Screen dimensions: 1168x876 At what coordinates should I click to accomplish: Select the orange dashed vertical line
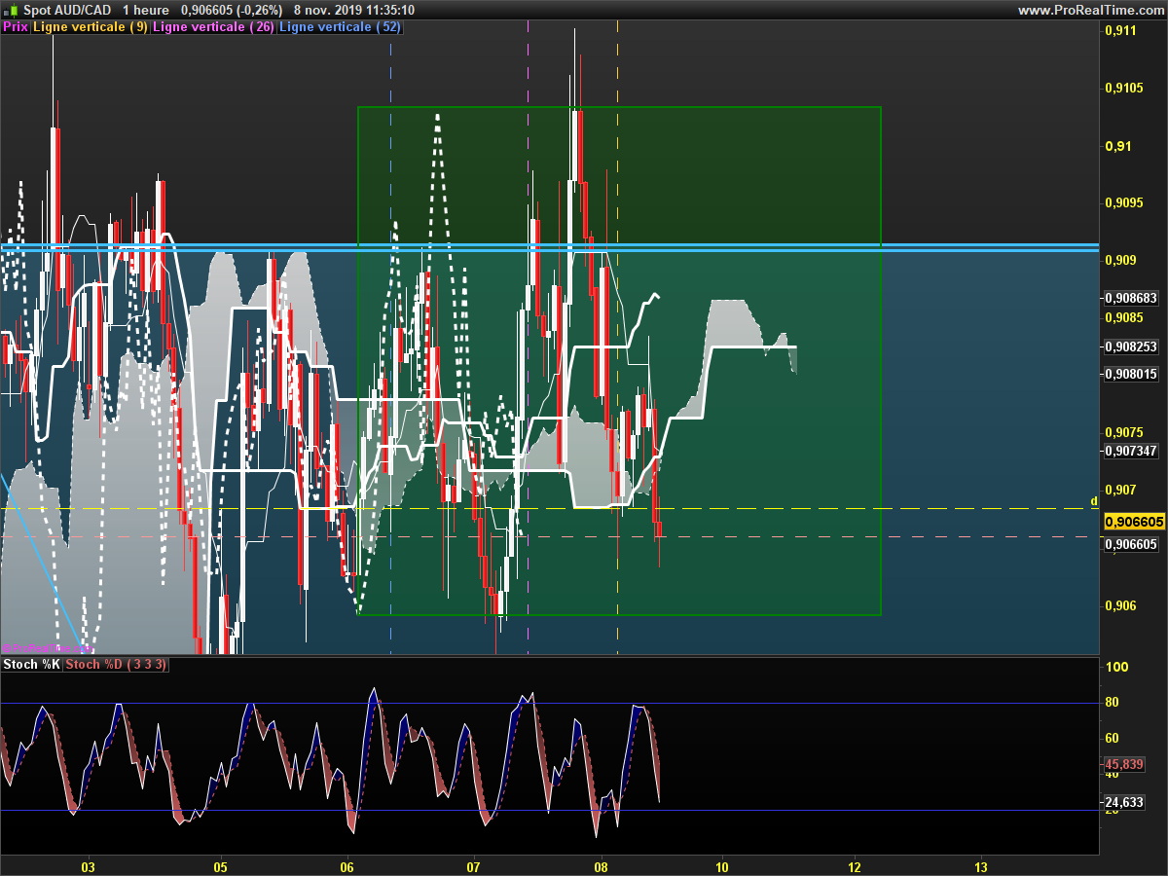[x=617, y=336]
